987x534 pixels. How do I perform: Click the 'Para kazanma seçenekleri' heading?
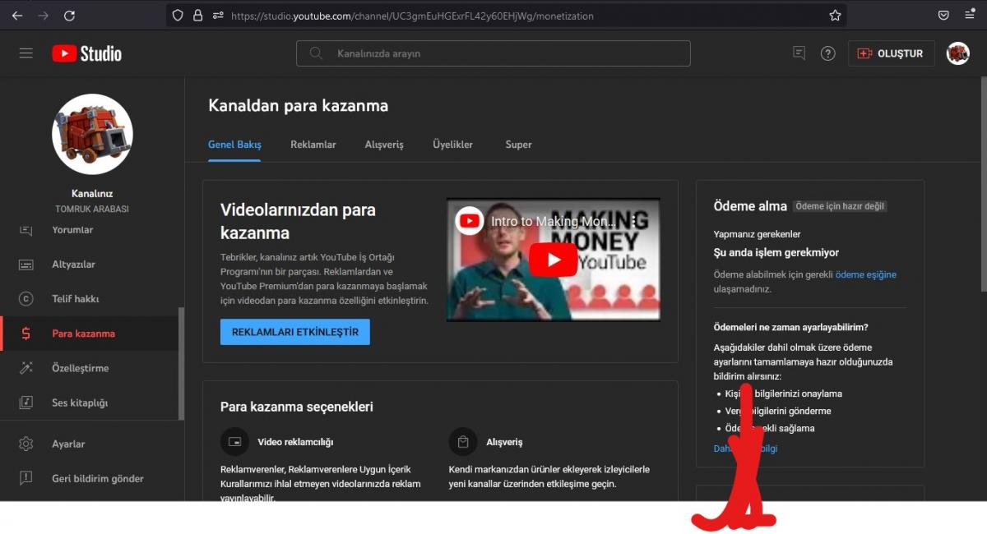pos(297,407)
